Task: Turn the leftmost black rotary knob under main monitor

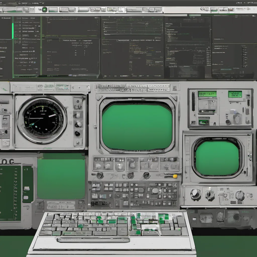Action: [100, 175]
